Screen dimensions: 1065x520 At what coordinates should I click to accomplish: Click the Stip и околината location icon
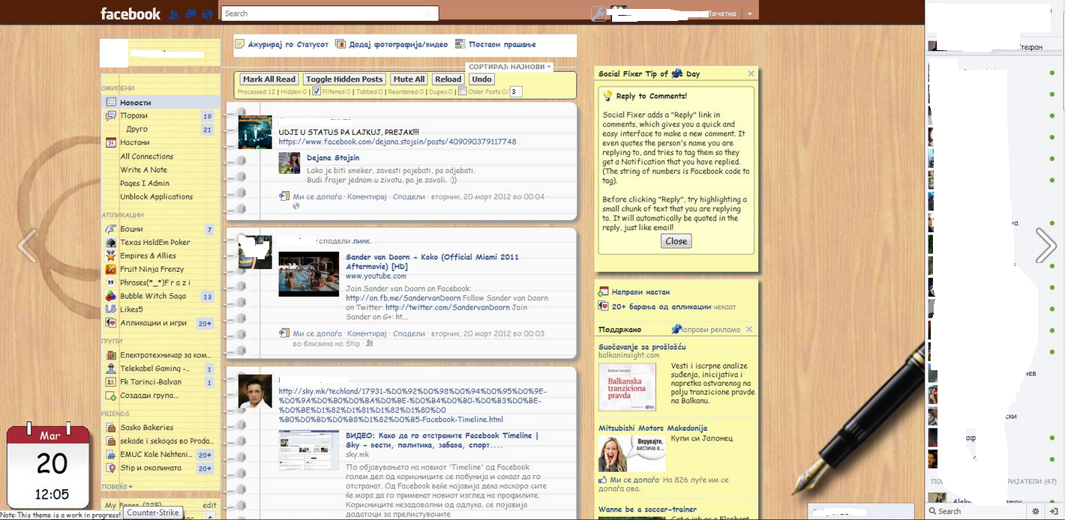click(111, 468)
